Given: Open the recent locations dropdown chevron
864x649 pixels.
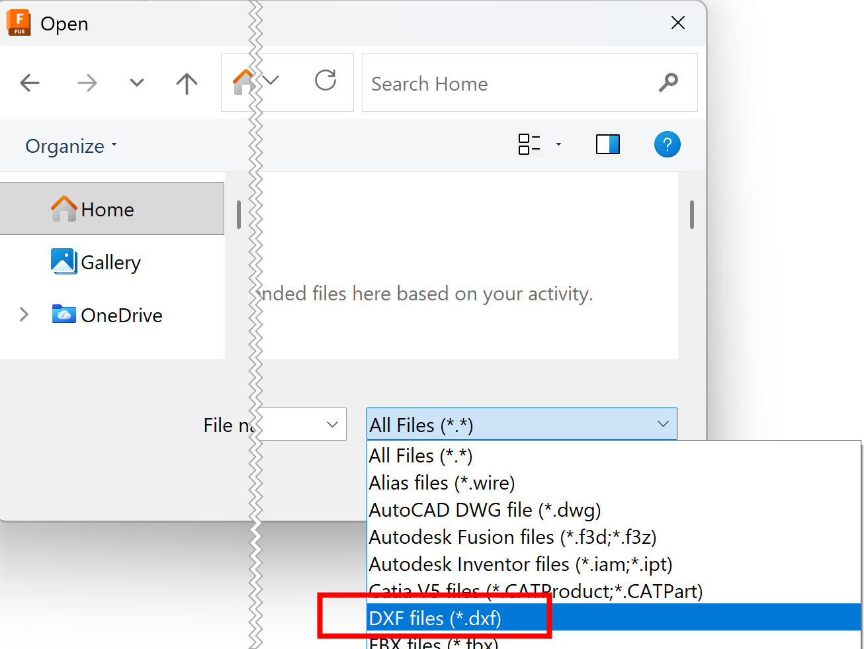Looking at the screenshot, I should (x=136, y=83).
